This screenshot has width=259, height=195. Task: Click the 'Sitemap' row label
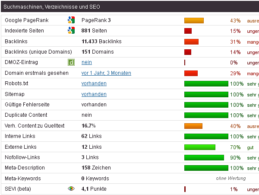[15, 94]
